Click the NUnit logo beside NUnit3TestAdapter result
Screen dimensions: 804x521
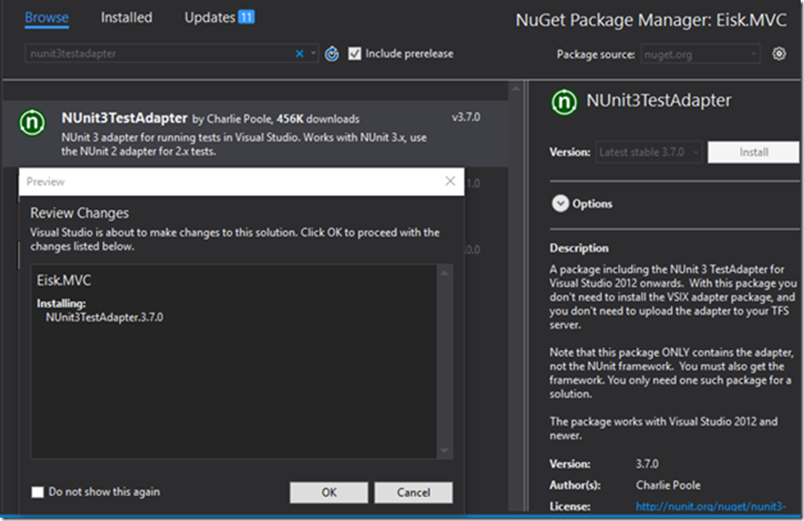pyautogui.click(x=32, y=123)
